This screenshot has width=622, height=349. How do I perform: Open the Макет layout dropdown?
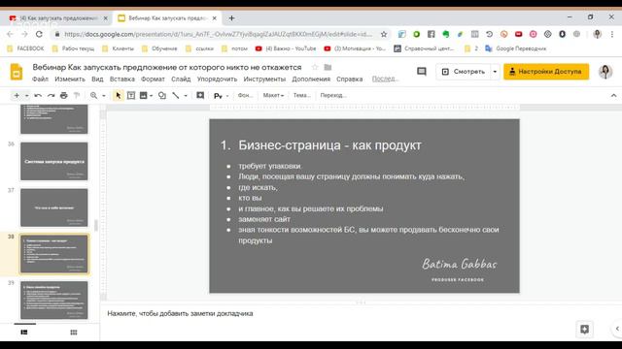(273, 95)
